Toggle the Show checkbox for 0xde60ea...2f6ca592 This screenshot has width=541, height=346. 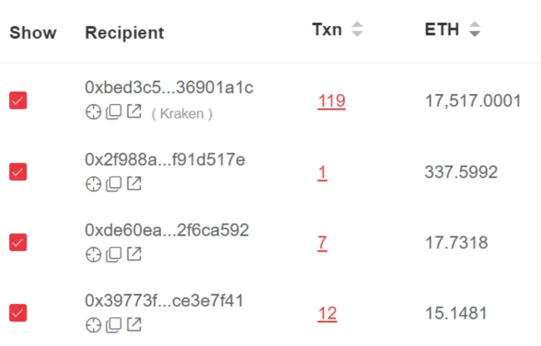point(18,243)
